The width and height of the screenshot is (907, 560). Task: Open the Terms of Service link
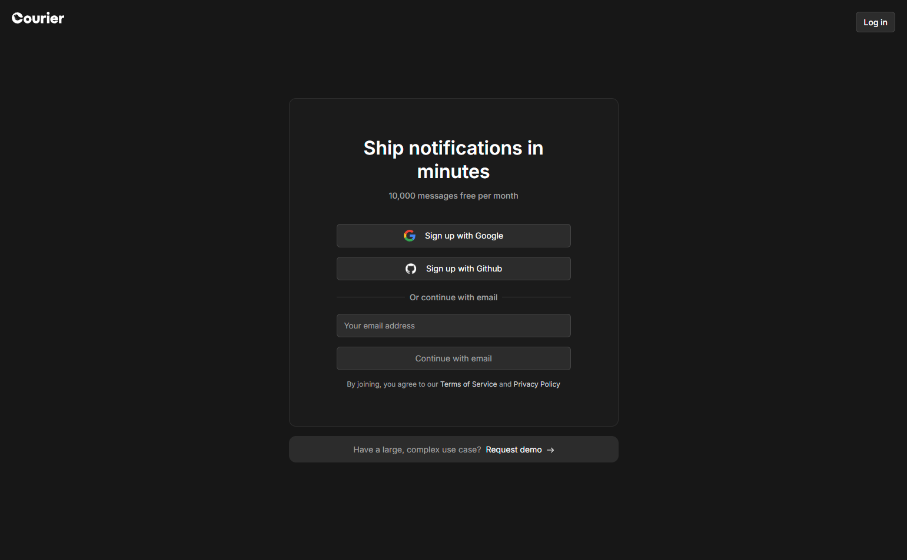tap(469, 384)
